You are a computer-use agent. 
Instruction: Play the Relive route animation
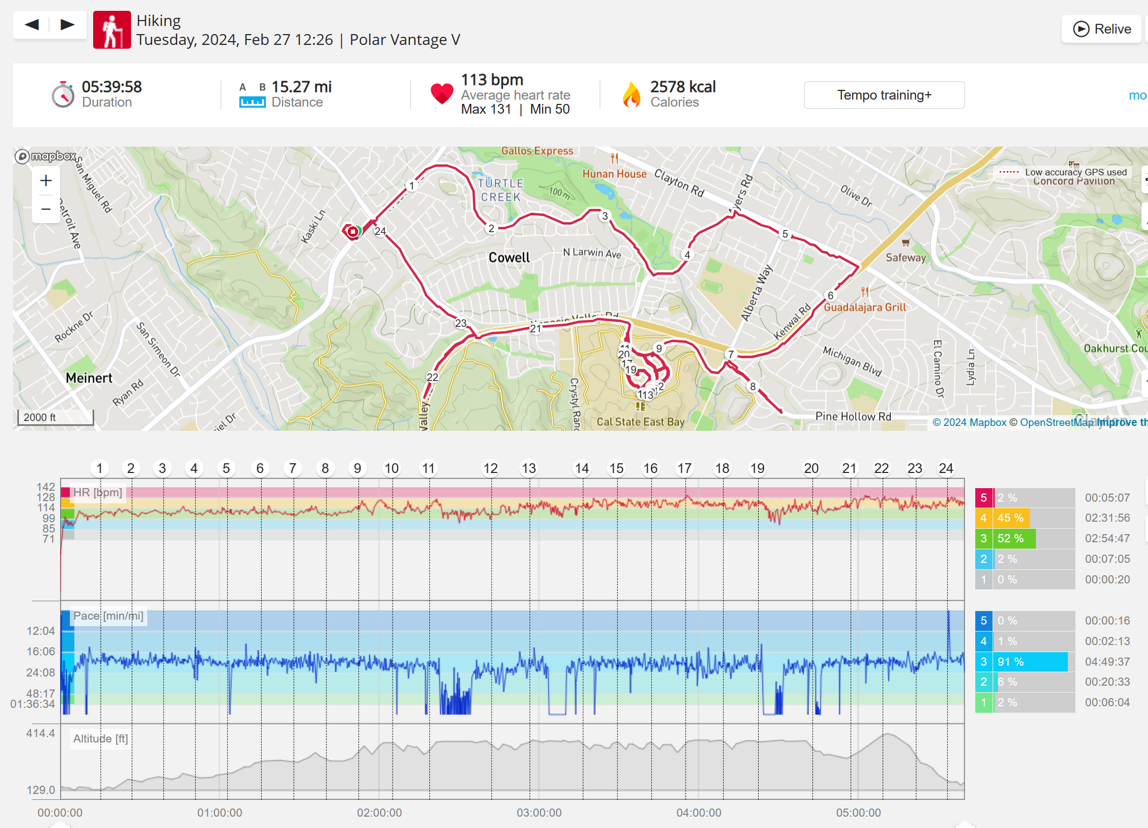[1103, 29]
